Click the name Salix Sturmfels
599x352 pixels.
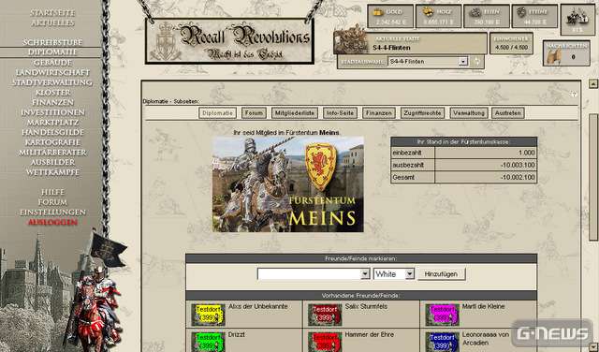tap(366, 306)
